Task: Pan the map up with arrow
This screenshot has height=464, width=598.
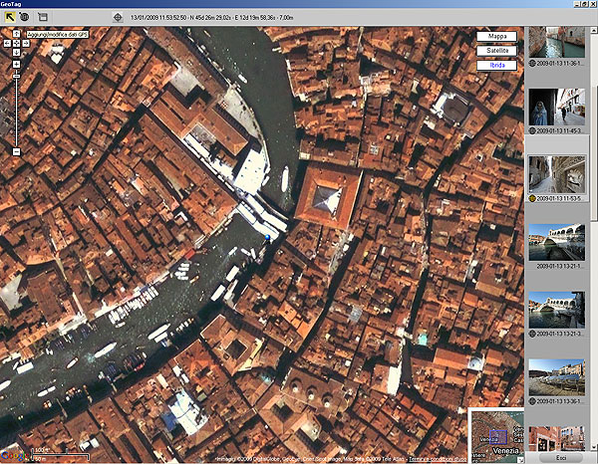Action: (x=16, y=34)
